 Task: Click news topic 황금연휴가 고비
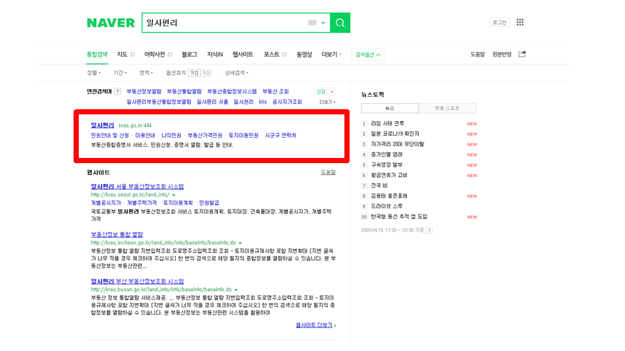[x=389, y=175]
